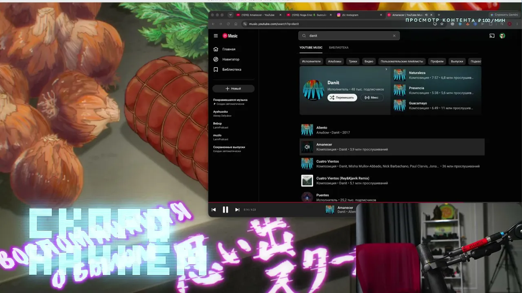Open the Puentes artist result

392,197
